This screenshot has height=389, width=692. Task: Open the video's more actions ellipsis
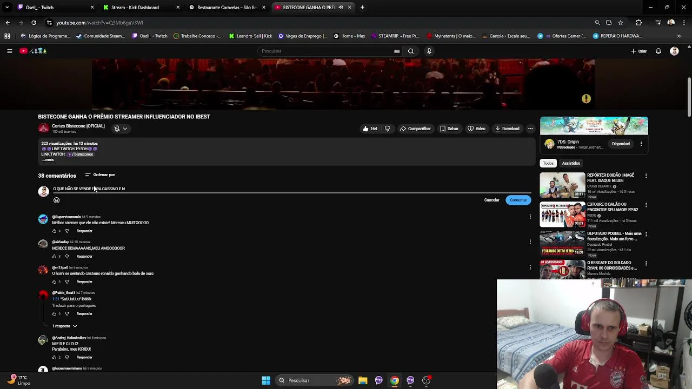[530, 129]
